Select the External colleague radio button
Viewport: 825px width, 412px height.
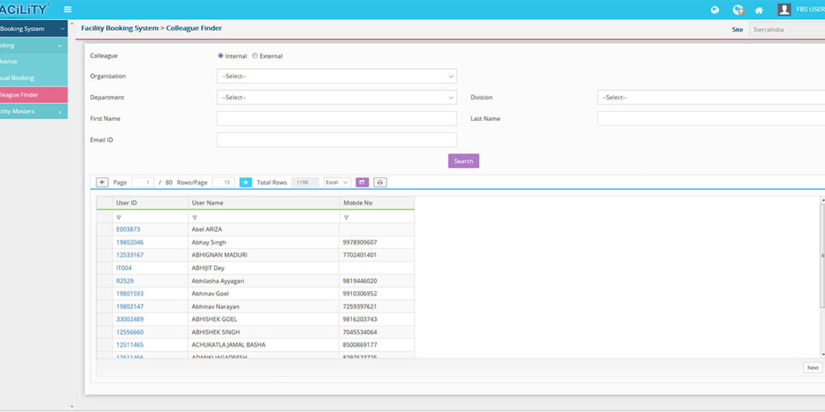pos(255,56)
